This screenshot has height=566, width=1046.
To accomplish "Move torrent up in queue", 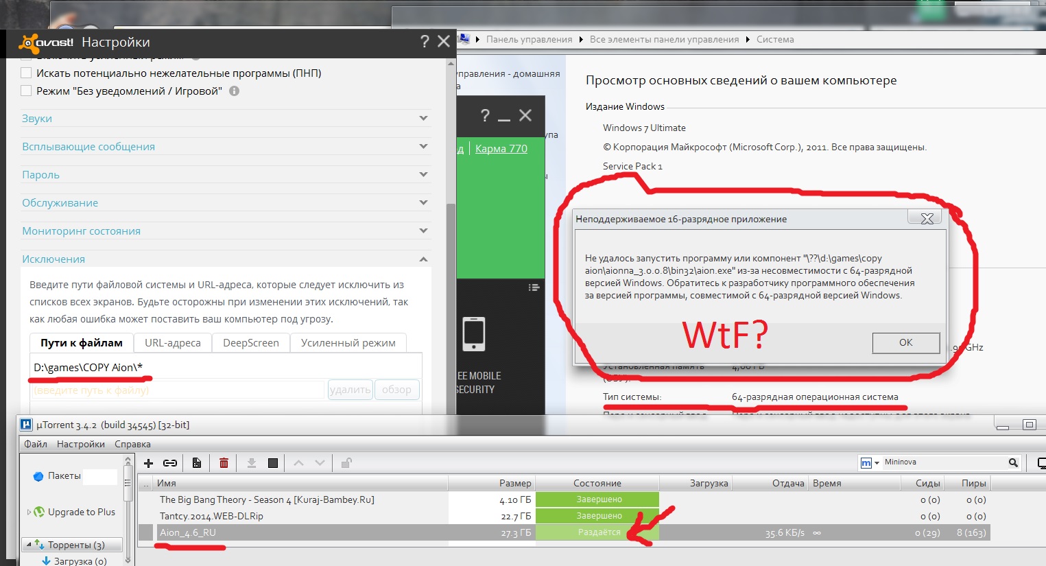I will coord(298,463).
